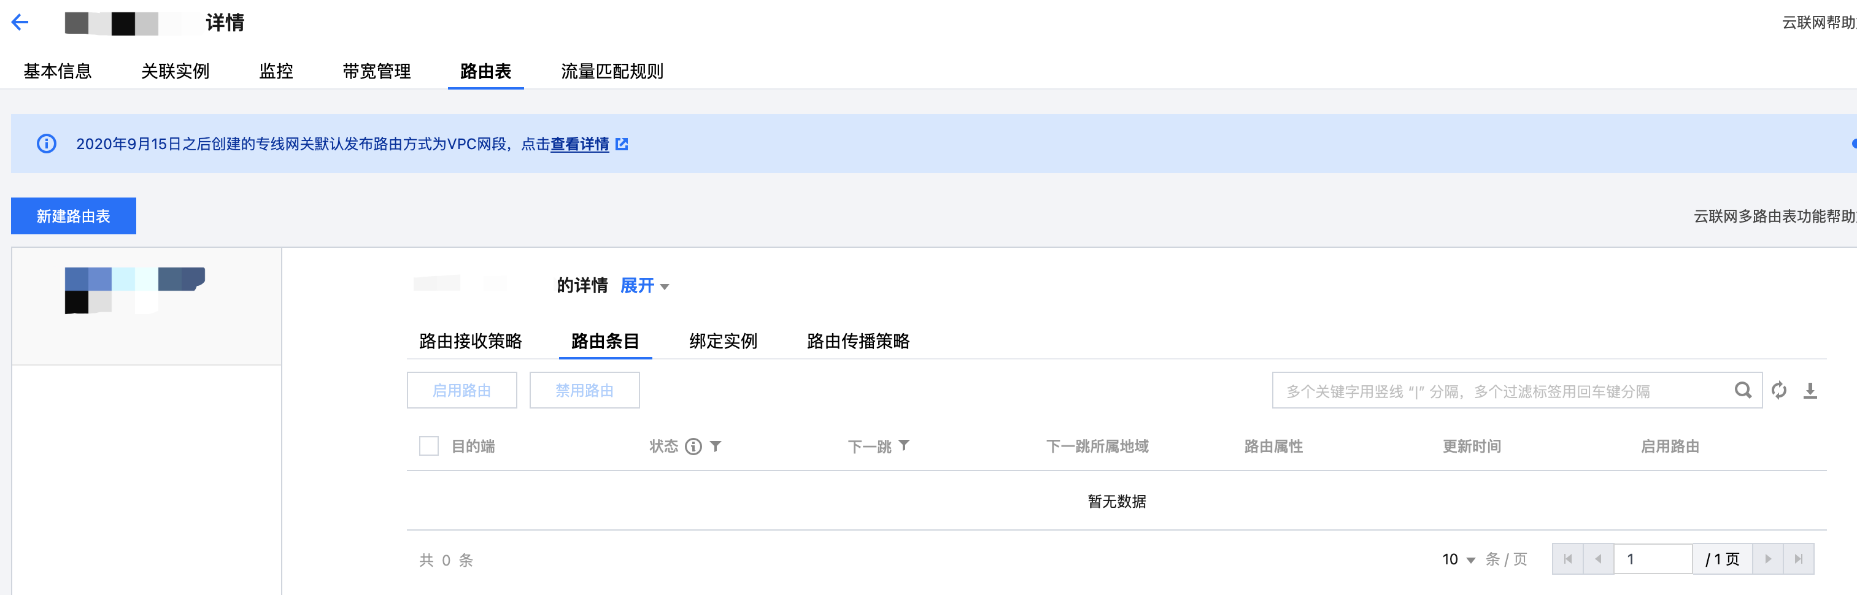Click the search magnifier icon
Viewport: 1857px width, 595px height.
pyautogui.click(x=1742, y=390)
